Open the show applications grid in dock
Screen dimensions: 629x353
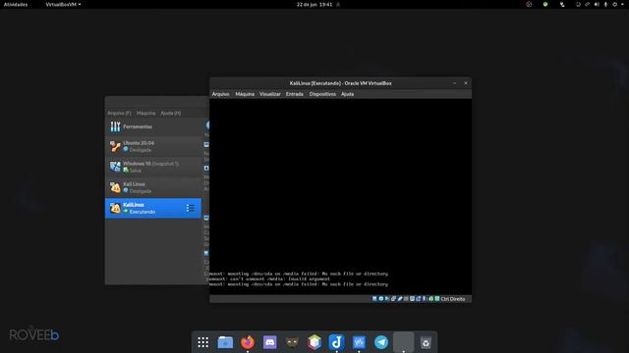click(x=203, y=342)
